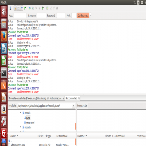Sort local files by Filetype column

(50, 136)
